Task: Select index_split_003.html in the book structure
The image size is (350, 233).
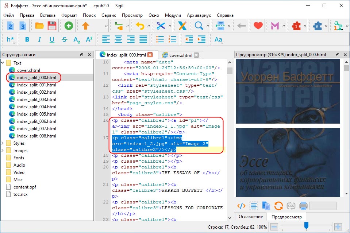Action: [x=36, y=100]
